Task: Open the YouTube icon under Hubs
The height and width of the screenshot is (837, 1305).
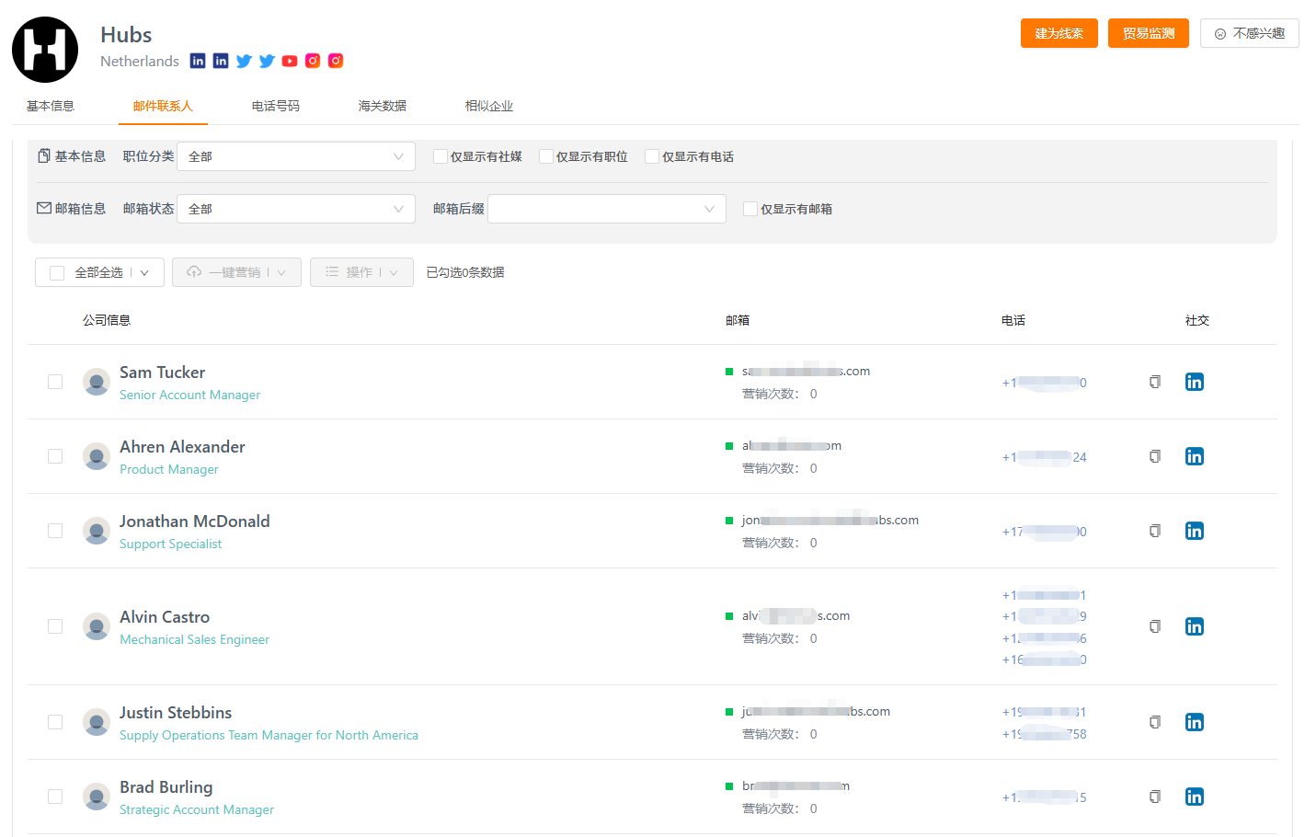Action: click(290, 61)
